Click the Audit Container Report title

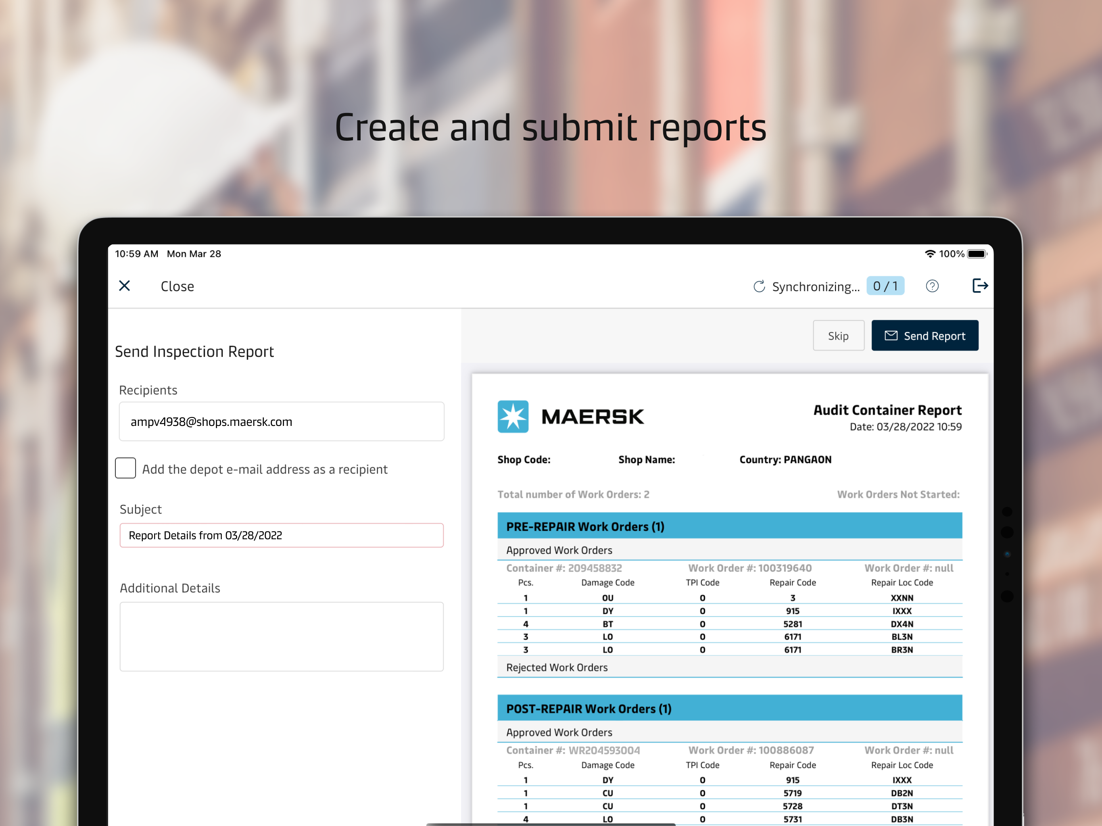coord(887,410)
